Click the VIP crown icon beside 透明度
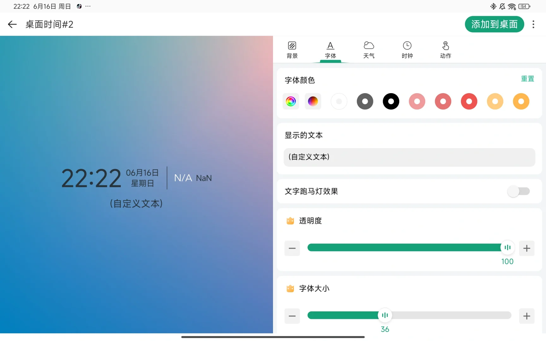The width and height of the screenshot is (546, 341). (x=290, y=221)
